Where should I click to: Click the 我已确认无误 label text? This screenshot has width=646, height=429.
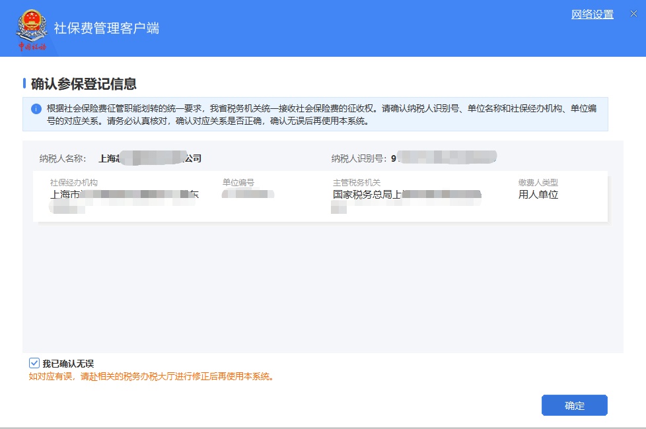tap(68, 364)
